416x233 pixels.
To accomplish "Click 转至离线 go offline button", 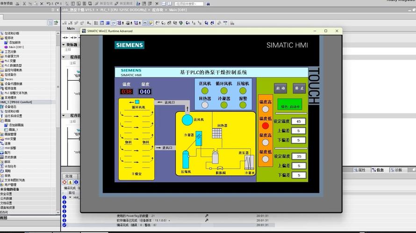I will [124, 4].
